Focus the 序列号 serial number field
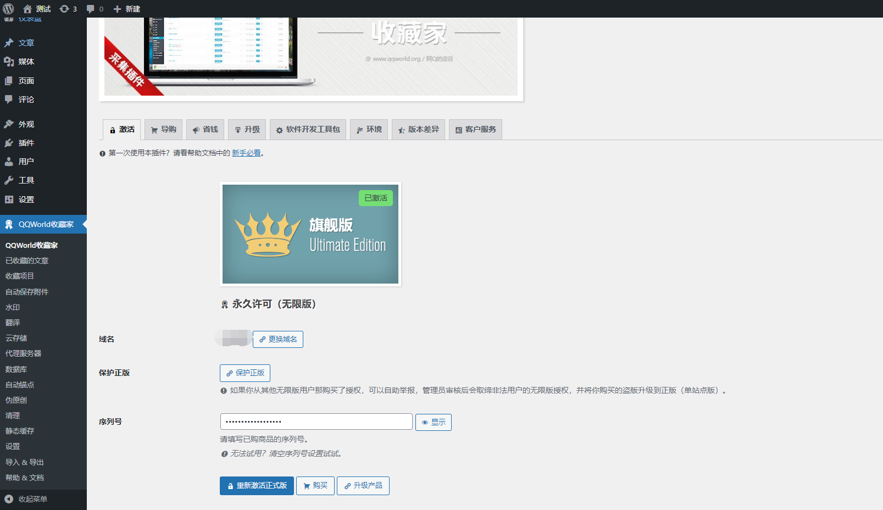Screen dimensions: 883x510 coord(316,422)
